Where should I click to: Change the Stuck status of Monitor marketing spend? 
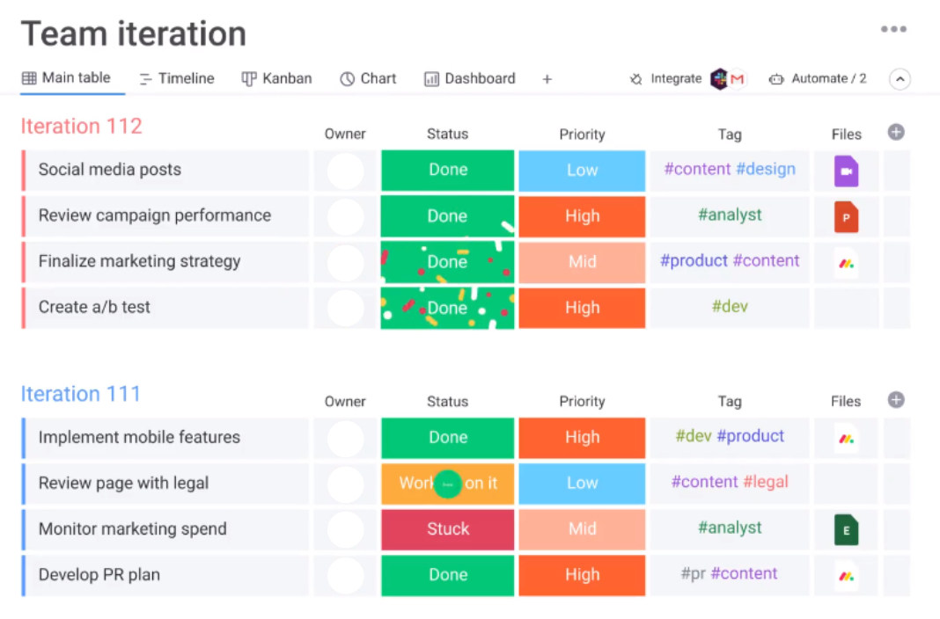447,529
